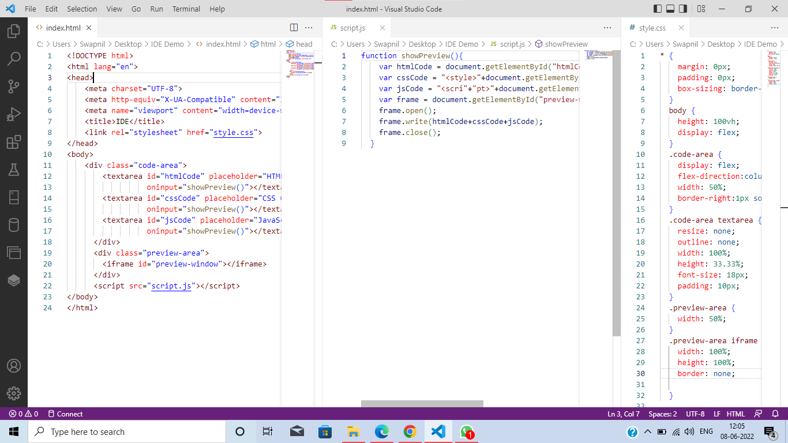This screenshot has height=443, width=788.
Task: Open the Terminal menu
Action: [x=186, y=9]
